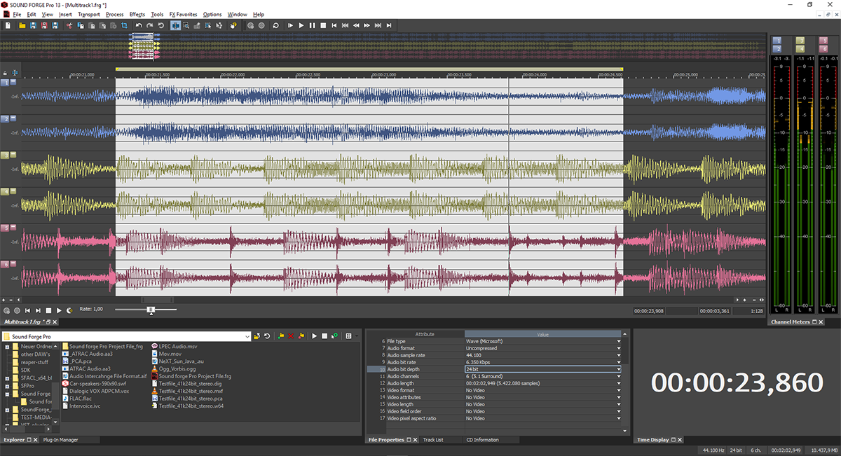841x456 pixels.
Task: Switch to the Plug-In Manager tab
Action: point(61,440)
